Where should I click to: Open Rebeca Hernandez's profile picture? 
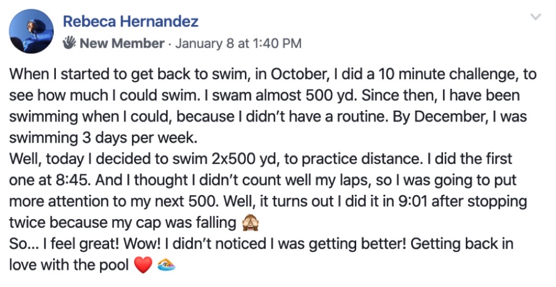coord(31,31)
